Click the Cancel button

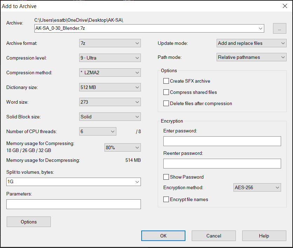[213, 236]
